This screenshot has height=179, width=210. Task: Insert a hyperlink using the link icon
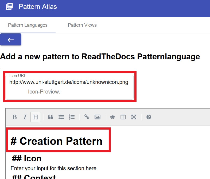pos(87,117)
